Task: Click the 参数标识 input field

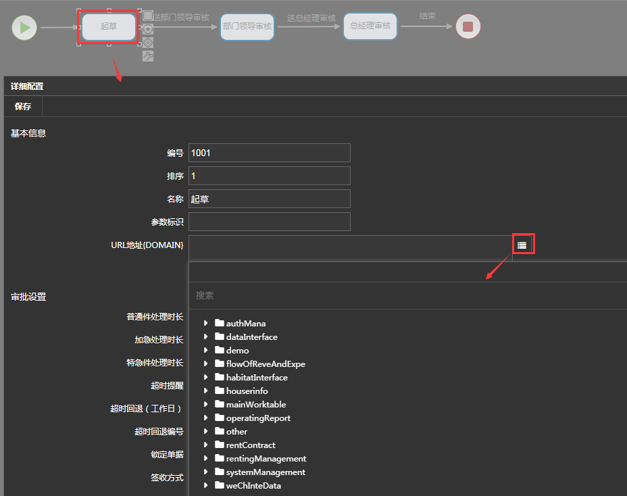Action: [269, 222]
